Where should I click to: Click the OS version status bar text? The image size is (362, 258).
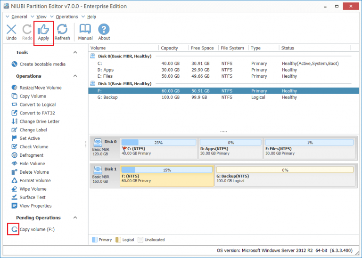(x=284, y=250)
